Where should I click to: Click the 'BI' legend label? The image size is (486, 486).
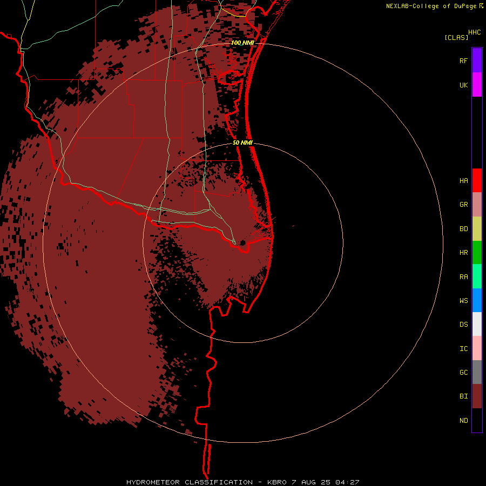coord(463,396)
